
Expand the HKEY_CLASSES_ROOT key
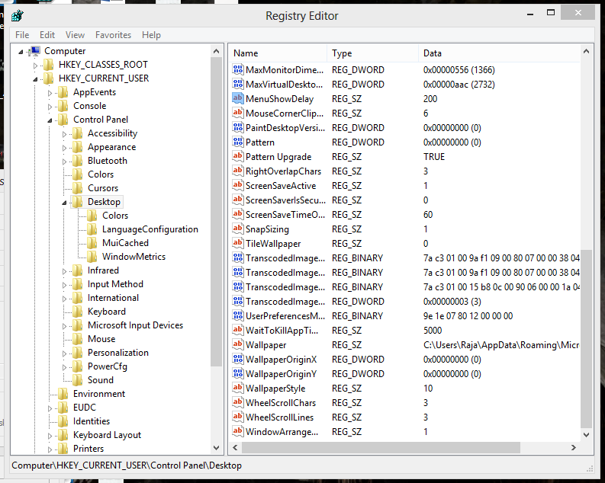(35, 65)
